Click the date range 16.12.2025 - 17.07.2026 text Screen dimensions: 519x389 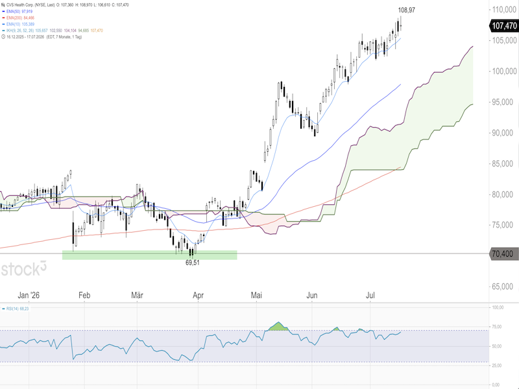point(25,37)
